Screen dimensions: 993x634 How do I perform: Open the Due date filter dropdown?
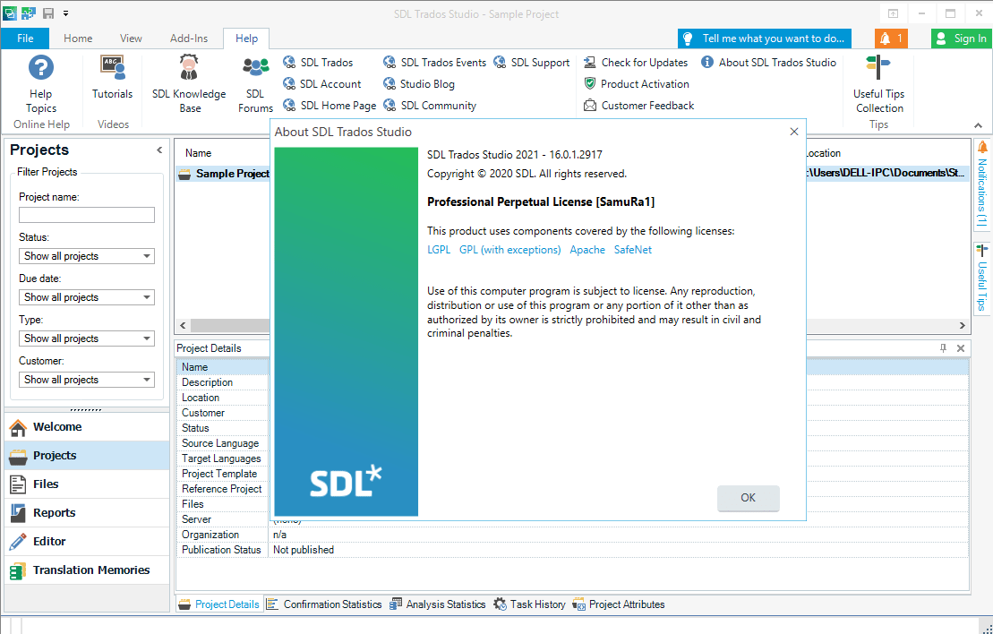[x=87, y=297]
